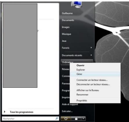129x122 pixels.
Task: Click the search magnifier icon
Action: click(x=57, y=118)
